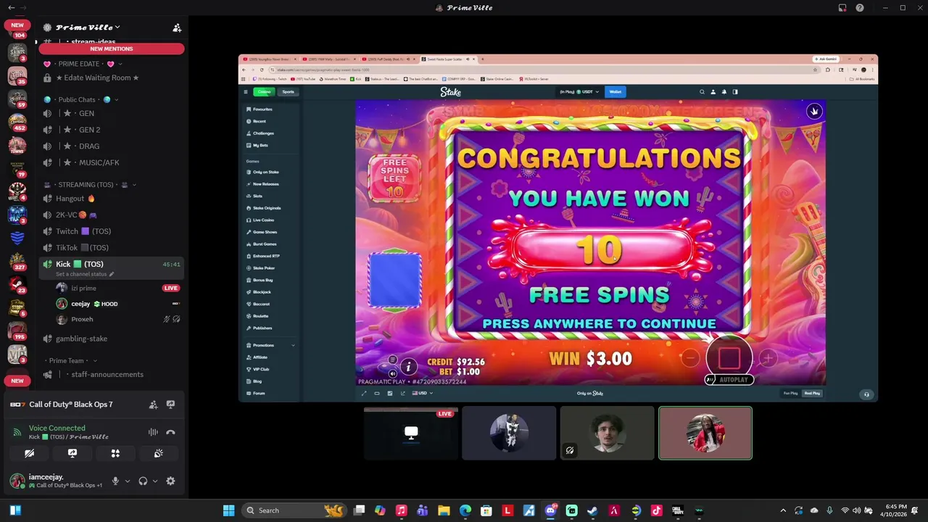Open server with 452 unread badge
This screenshot has width=928, height=522.
17,121
